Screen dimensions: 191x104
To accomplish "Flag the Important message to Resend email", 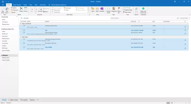I will pyautogui.click(x=185, y=40).
